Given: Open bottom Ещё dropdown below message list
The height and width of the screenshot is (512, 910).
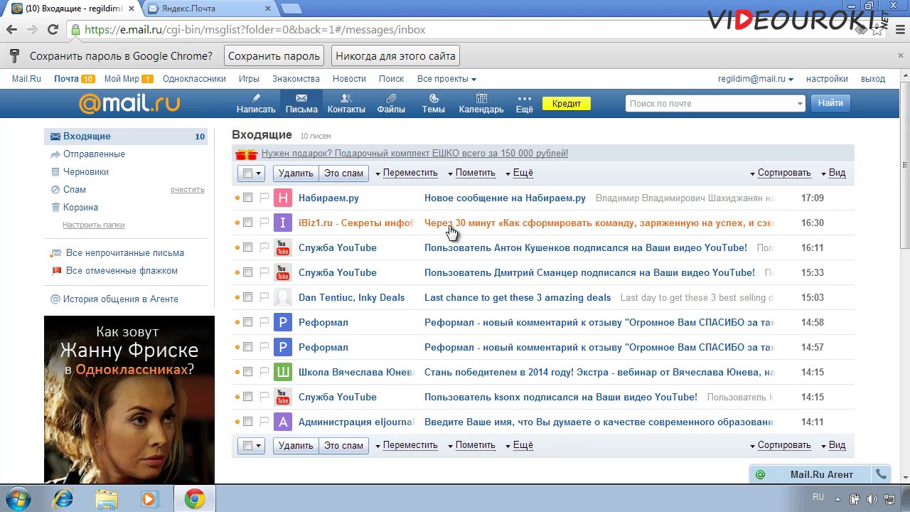Looking at the screenshot, I should tap(519, 445).
